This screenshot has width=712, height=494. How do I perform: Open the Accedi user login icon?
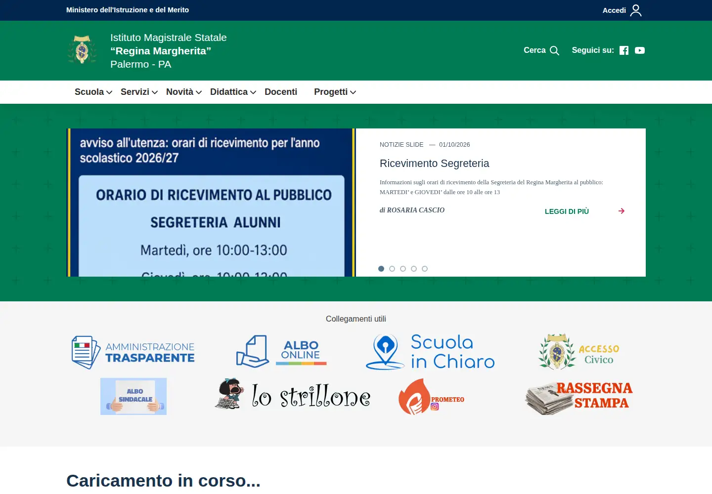click(x=636, y=10)
